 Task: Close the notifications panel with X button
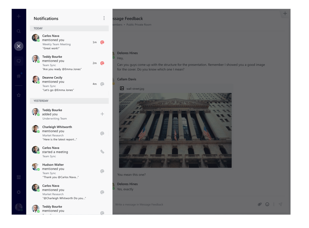(x=19, y=46)
